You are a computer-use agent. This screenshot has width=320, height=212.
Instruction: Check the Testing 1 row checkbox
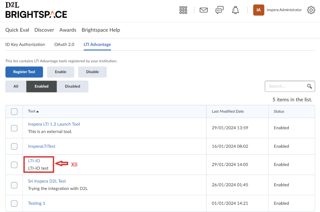14,203
